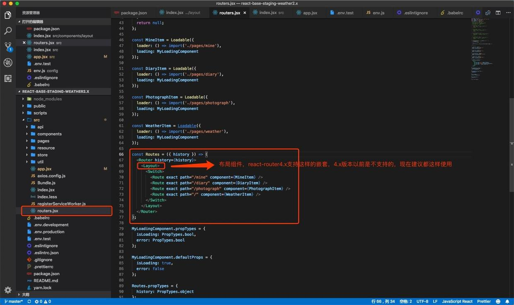Screen dimensions: 514x305
Task: Open the Search view in activity bar
Action: 8,31
